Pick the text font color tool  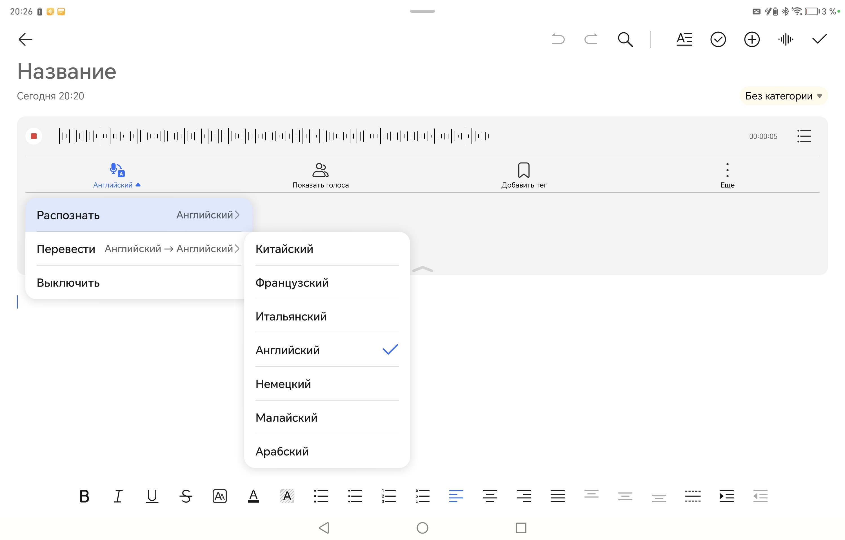253,496
